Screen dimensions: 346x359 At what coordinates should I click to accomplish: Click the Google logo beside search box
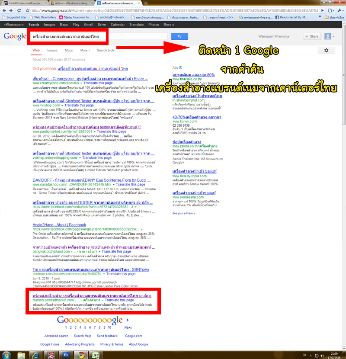[x=15, y=36]
